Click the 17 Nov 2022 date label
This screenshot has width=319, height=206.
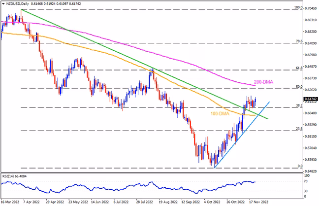(259, 202)
